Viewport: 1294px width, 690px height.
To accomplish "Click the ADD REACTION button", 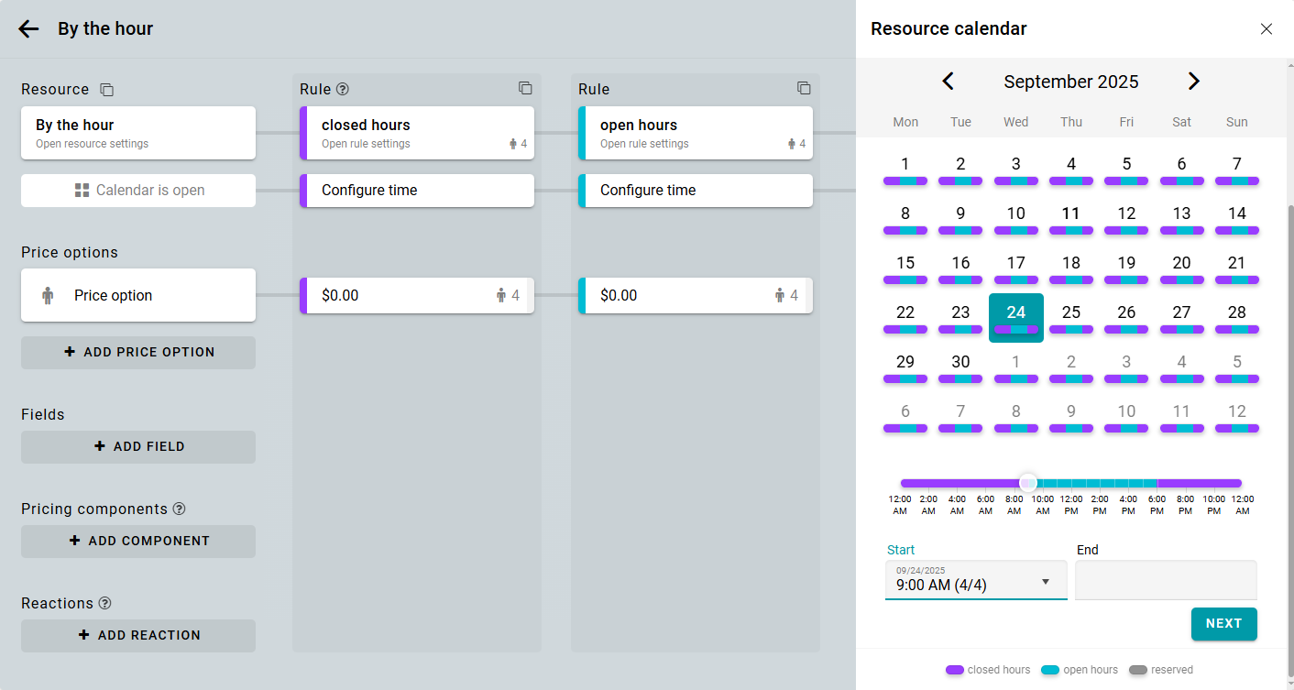I will (x=138, y=636).
